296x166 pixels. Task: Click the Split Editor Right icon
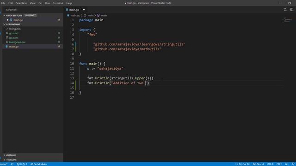[x=292, y=10]
